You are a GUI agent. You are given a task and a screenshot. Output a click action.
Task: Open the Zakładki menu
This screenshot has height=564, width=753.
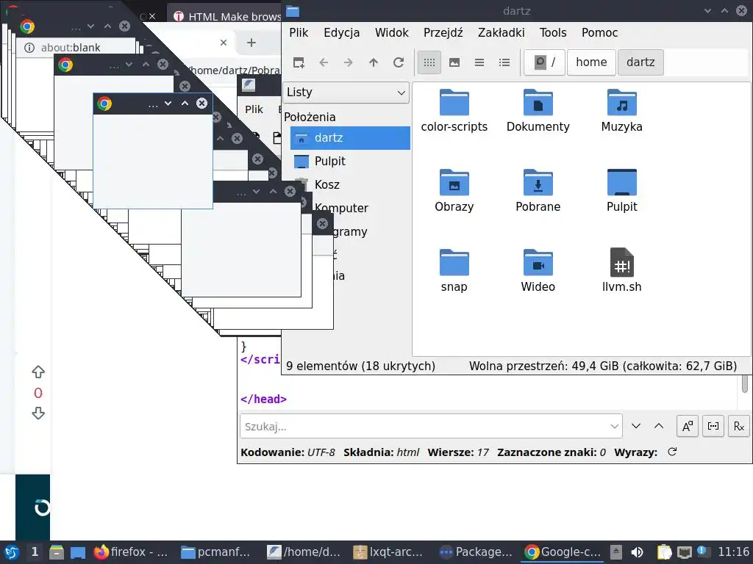tap(501, 32)
